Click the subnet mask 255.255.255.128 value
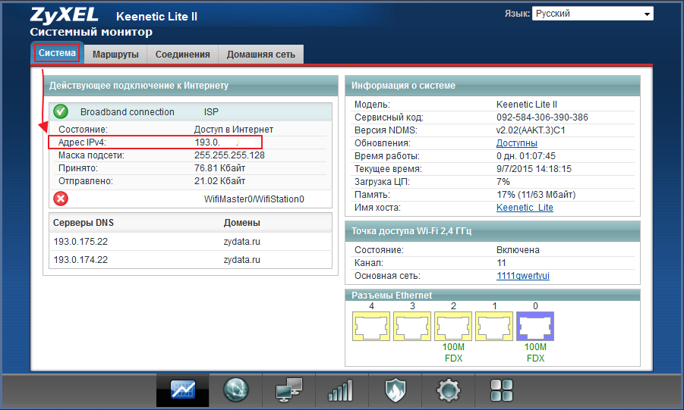Image resolution: width=684 pixels, height=410 pixels. click(x=229, y=155)
